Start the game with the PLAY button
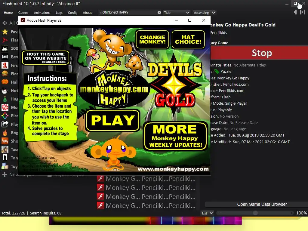The image size is (308, 231). click(113, 120)
